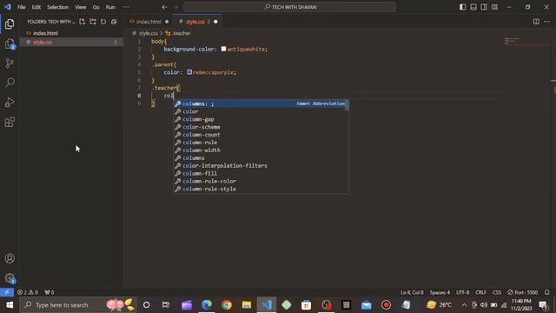Open Windows Start menu
Viewport: 556px width, 313px height.
pyautogui.click(x=10, y=305)
